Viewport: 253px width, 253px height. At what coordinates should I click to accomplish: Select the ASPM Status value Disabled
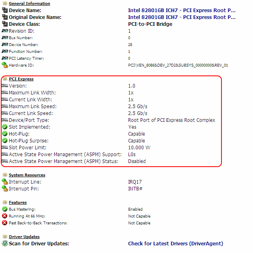click(x=137, y=161)
